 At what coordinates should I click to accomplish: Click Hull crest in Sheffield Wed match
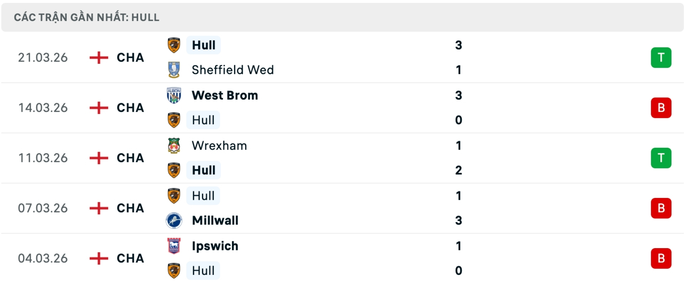tap(174, 45)
